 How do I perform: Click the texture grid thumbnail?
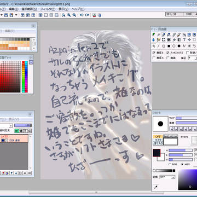194,141
